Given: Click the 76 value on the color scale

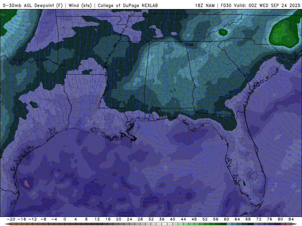Looking at the screenshot, I should [x=270, y=219].
